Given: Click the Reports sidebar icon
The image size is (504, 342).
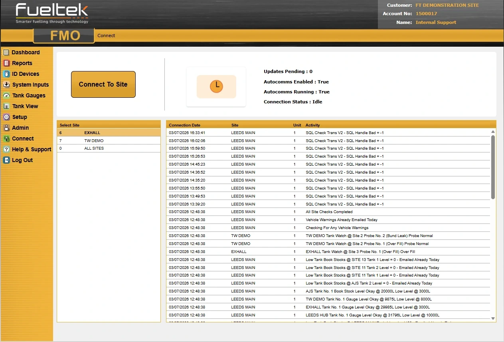Looking at the screenshot, I should click(x=6, y=63).
